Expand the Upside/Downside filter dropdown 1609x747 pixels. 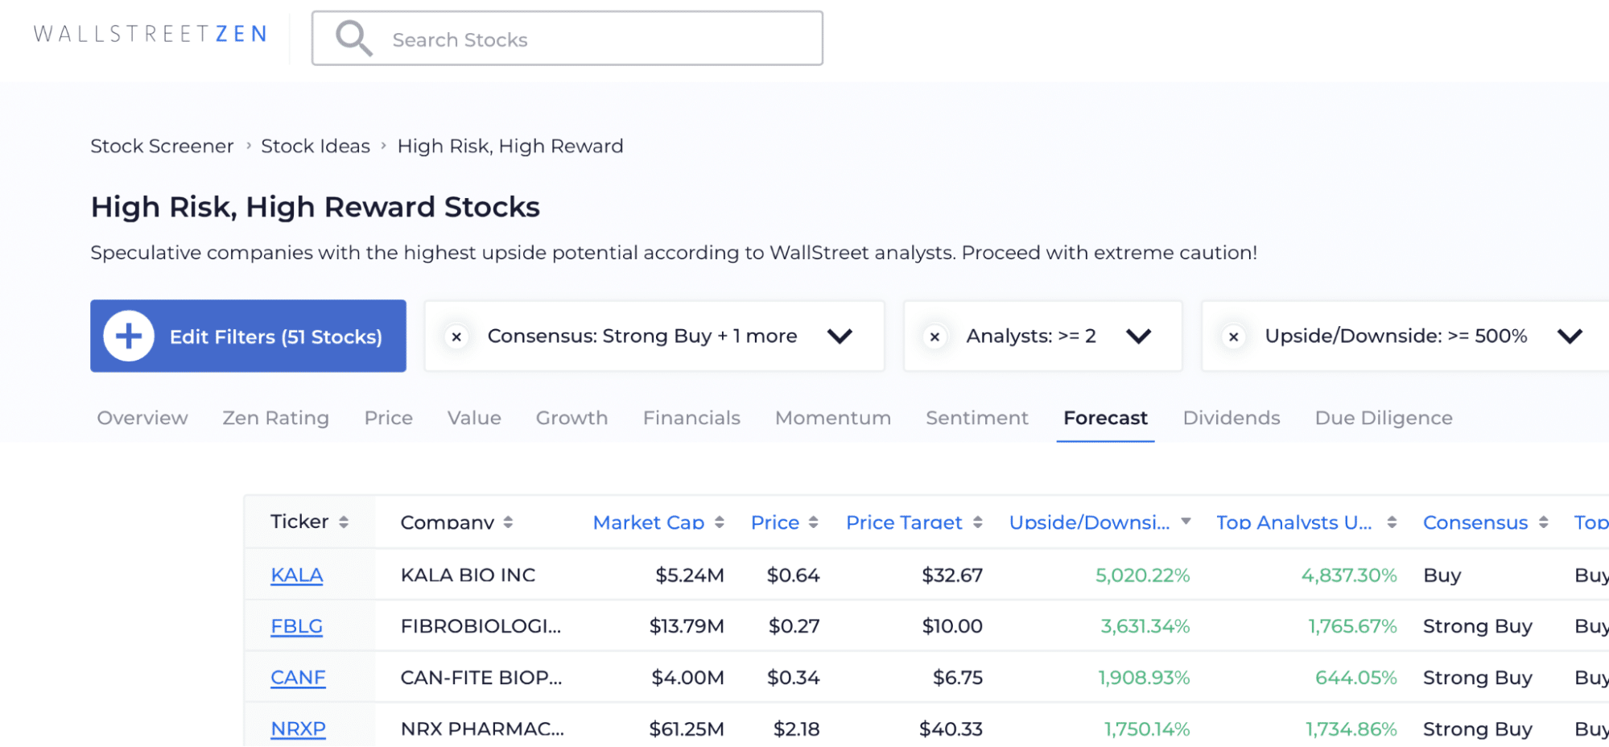(1570, 336)
